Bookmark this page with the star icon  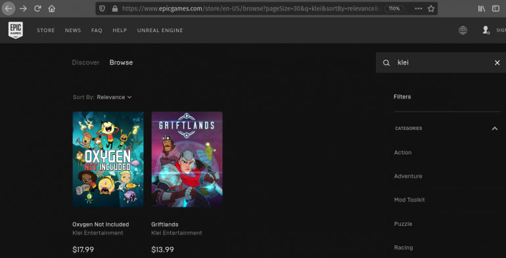[x=431, y=9]
